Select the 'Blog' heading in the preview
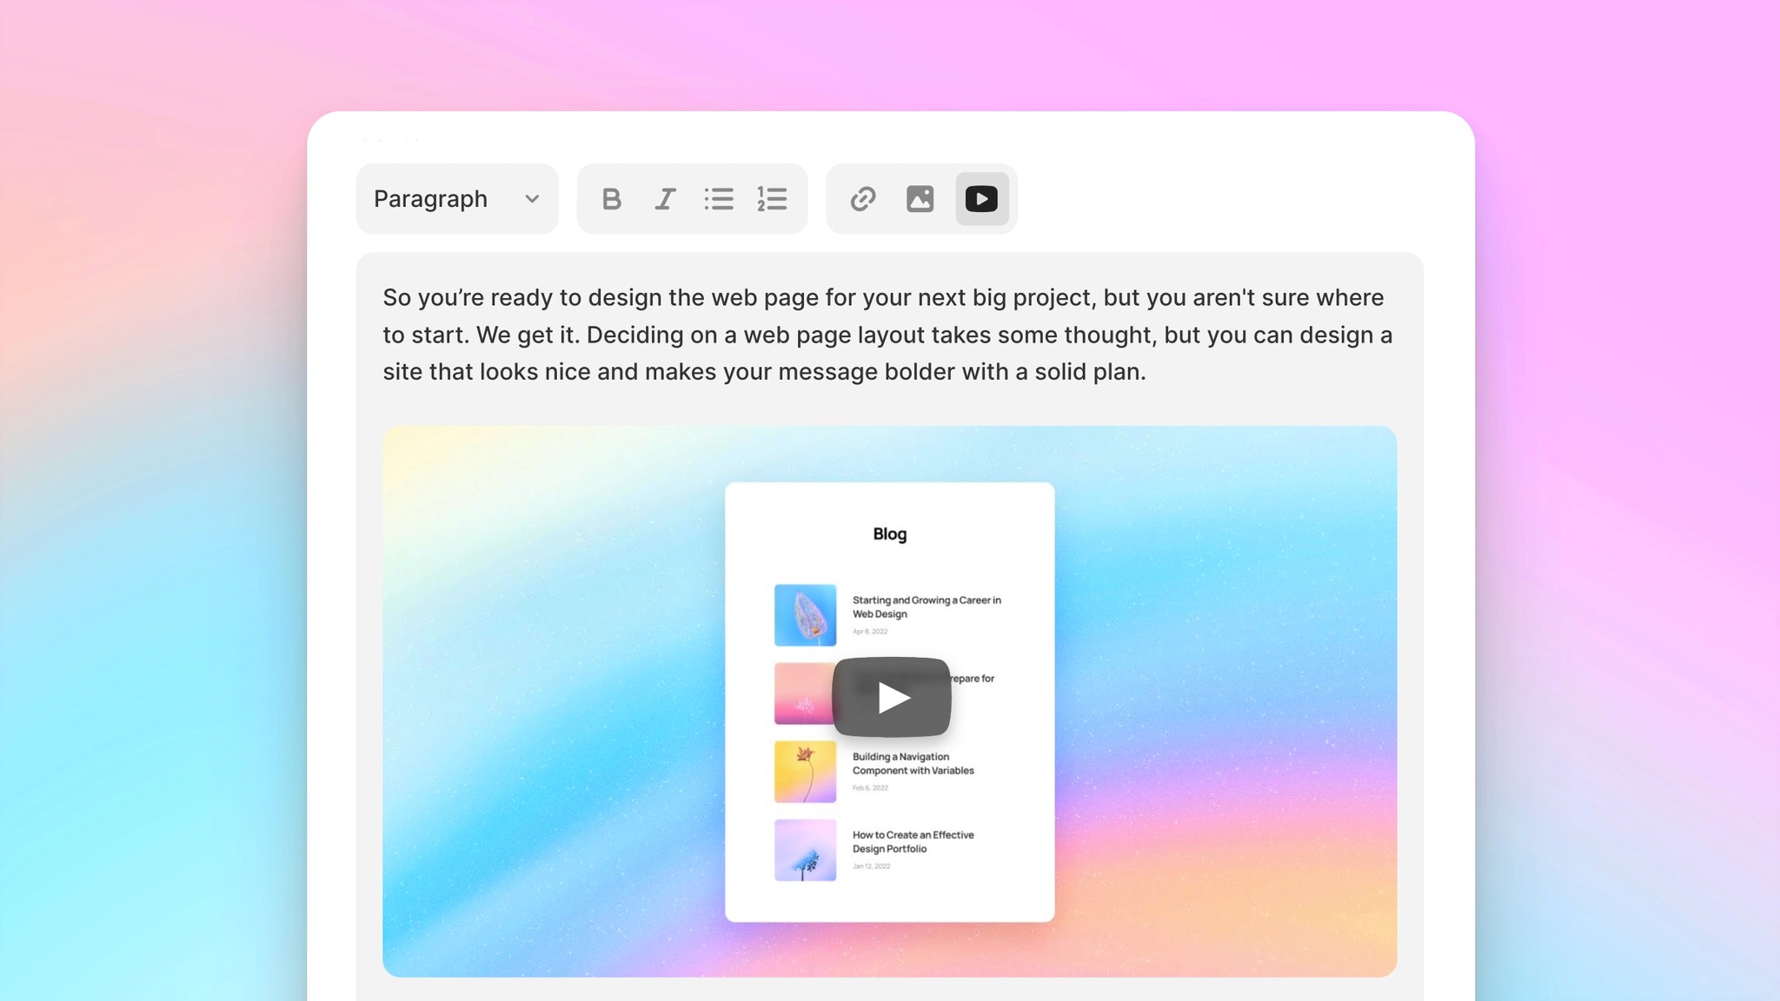 pos(889,534)
